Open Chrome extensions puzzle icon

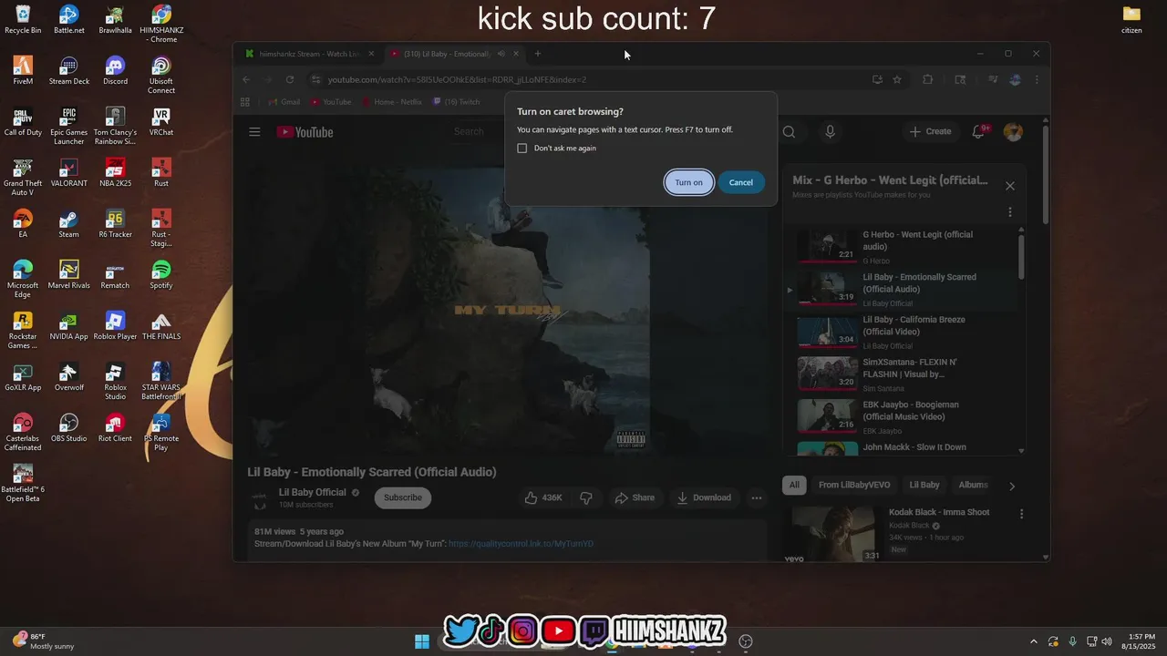click(x=927, y=79)
